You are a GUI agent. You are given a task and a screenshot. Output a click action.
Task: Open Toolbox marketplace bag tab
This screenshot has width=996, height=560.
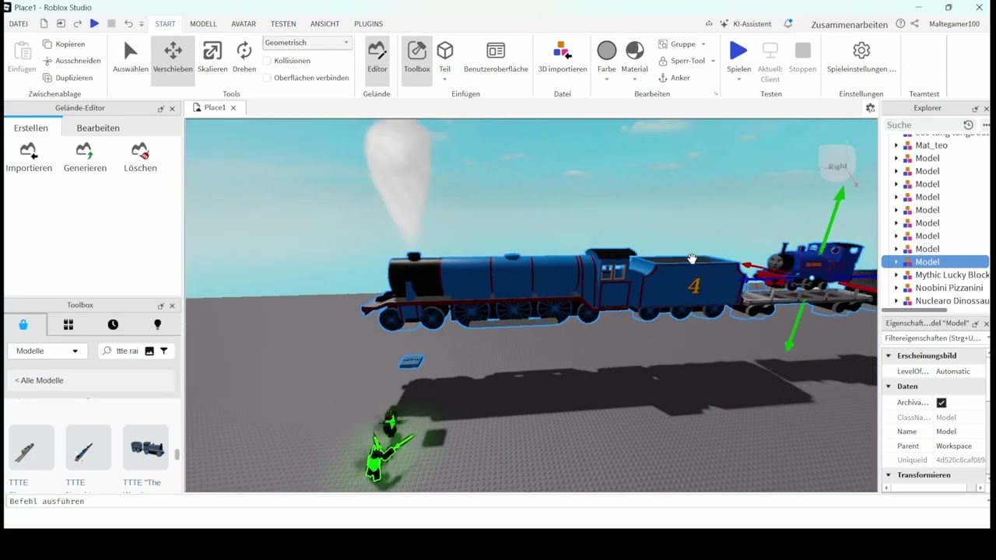pyautogui.click(x=23, y=324)
